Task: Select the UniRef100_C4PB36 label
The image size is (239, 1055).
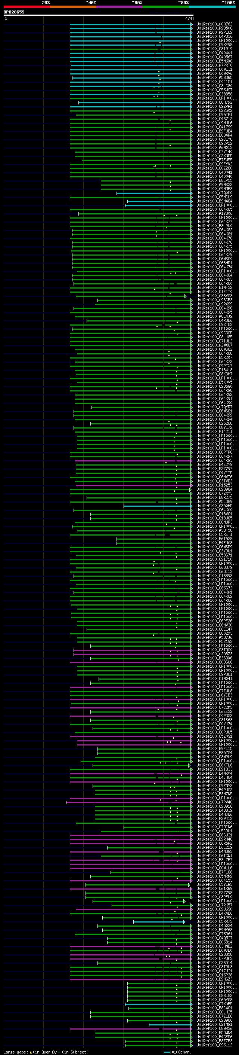Action: pyautogui.click(x=214, y=36)
